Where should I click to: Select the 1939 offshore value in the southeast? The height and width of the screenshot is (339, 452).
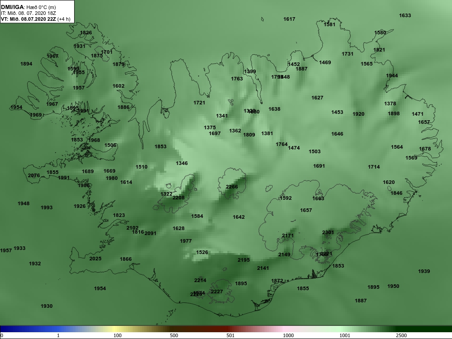click(x=424, y=271)
